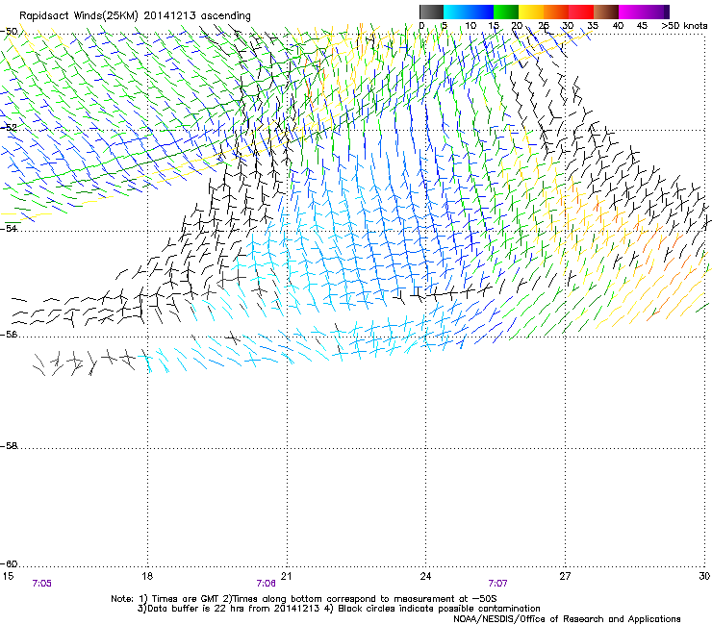Click the legend tick label 25

click(544, 26)
